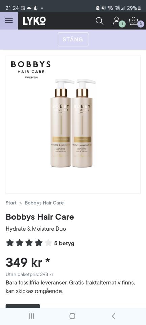The width and height of the screenshot is (146, 325).
Task: Tap the product image of two bottles
Action: point(73,123)
